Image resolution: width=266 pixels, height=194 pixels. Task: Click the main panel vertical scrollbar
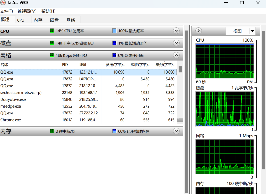(x=186, y=111)
